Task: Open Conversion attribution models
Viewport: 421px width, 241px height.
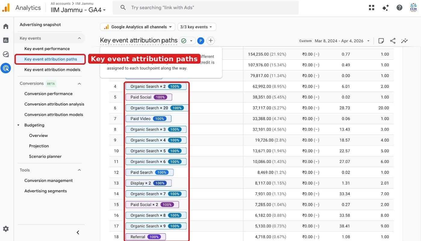Action: 54,115
